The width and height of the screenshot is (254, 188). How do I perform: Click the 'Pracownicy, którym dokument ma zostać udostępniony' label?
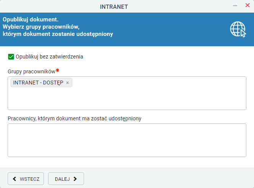coord(74,118)
